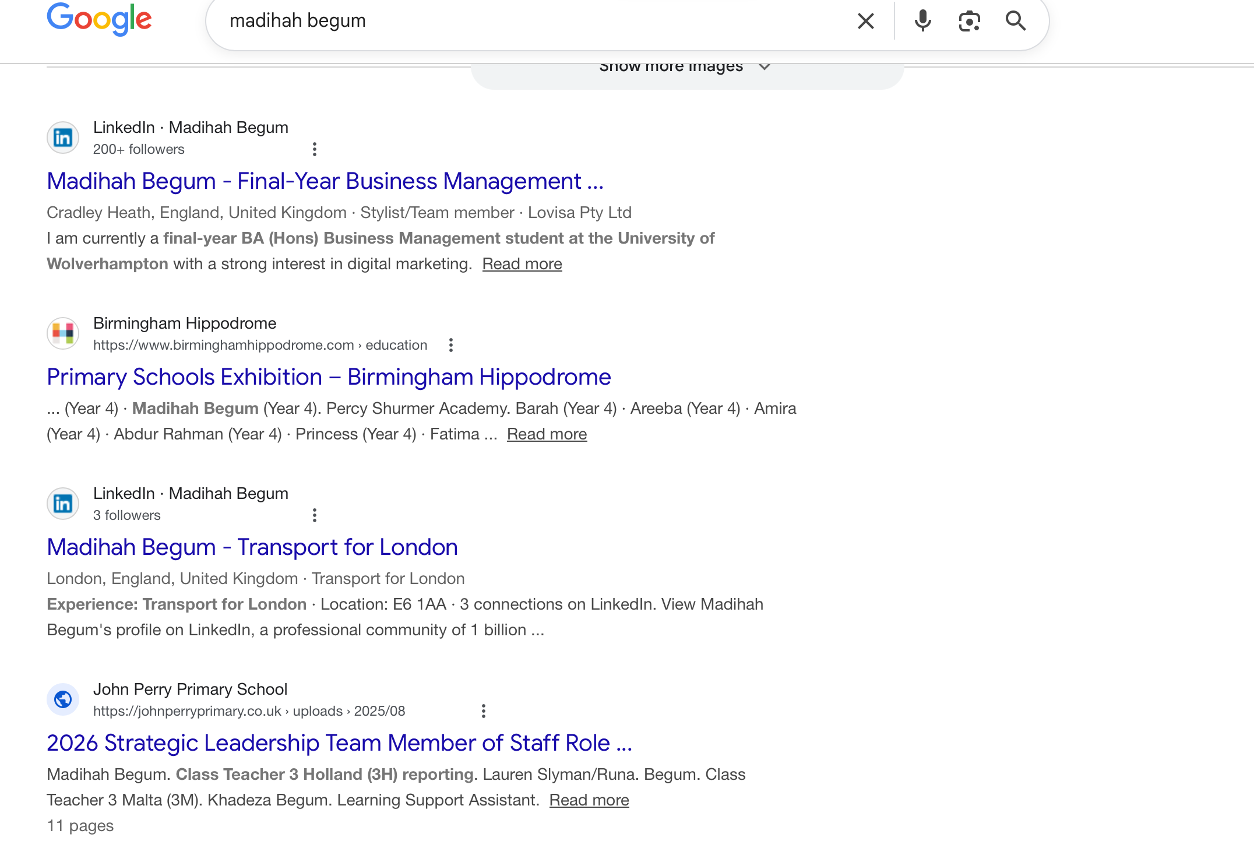Screen dimensions: 1254x862
Task: Click Read more under Hippodrome snippet
Action: point(547,434)
